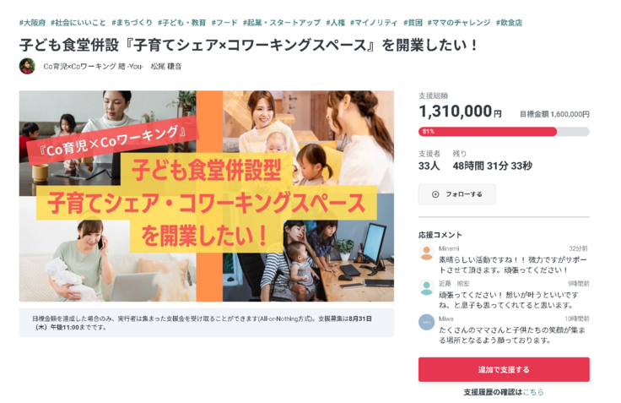Click the red 追加で支援する button

504,370
